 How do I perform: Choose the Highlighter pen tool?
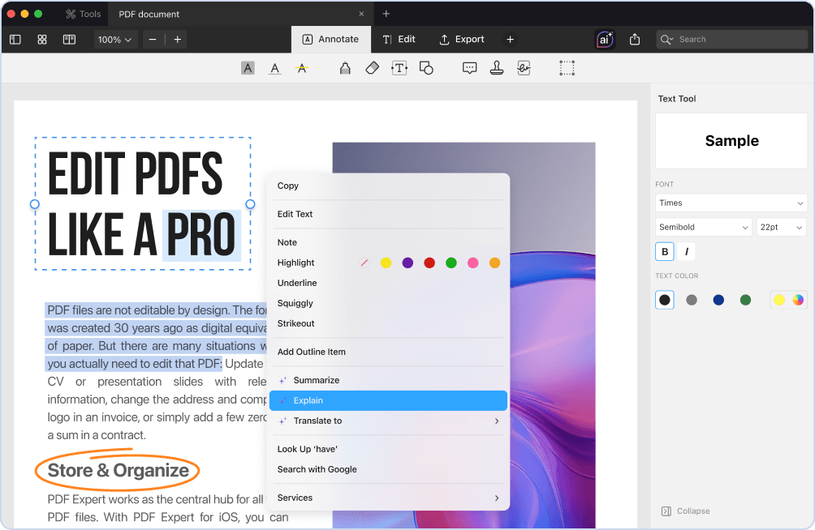pos(344,67)
